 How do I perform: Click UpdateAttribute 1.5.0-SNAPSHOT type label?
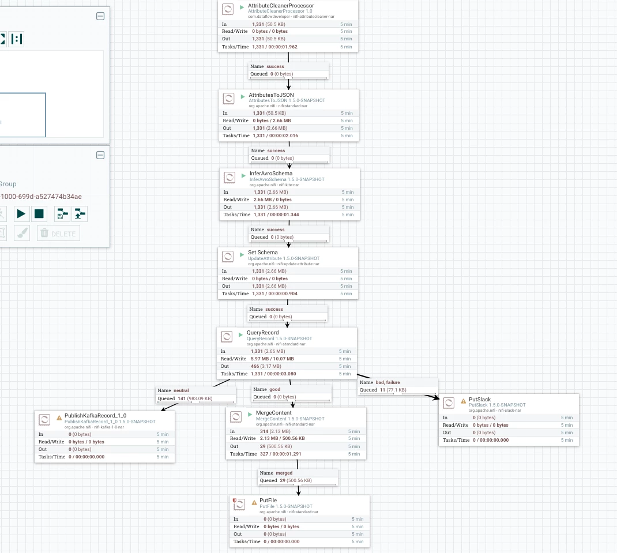(x=283, y=258)
